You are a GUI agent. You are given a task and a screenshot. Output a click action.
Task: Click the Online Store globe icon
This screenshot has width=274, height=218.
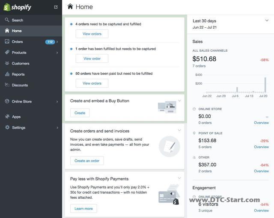[x=7, y=101]
